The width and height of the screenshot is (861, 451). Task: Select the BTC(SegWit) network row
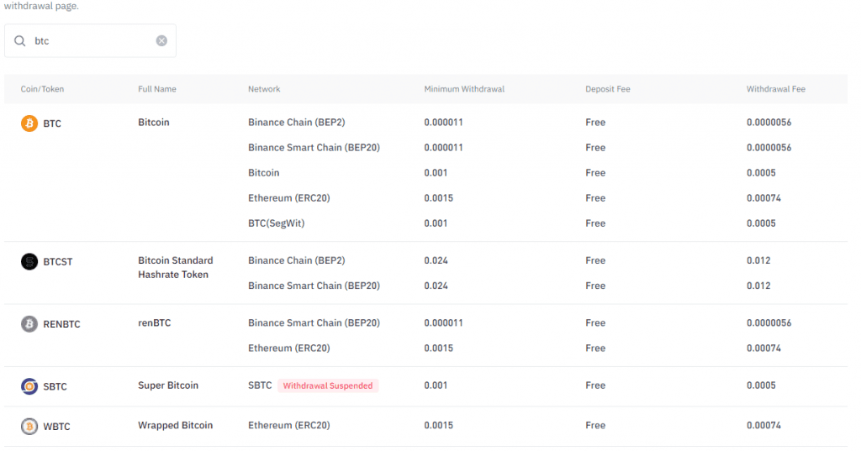point(276,223)
